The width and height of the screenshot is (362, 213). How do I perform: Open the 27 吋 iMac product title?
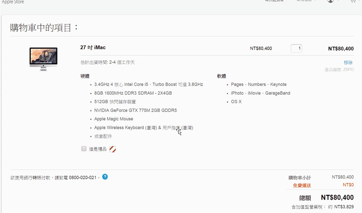coord(93,47)
